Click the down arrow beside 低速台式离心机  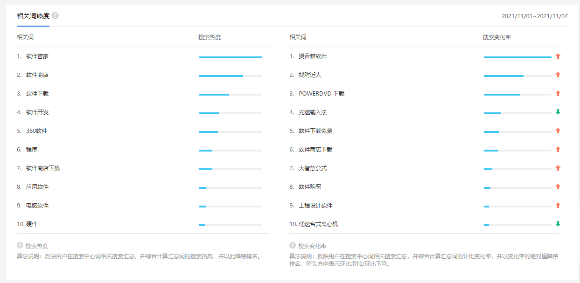pyautogui.click(x=558, y=224)
